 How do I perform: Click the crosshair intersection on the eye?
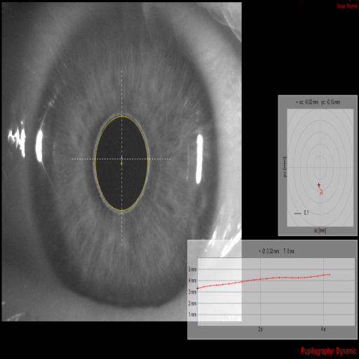tap(121, 159)
